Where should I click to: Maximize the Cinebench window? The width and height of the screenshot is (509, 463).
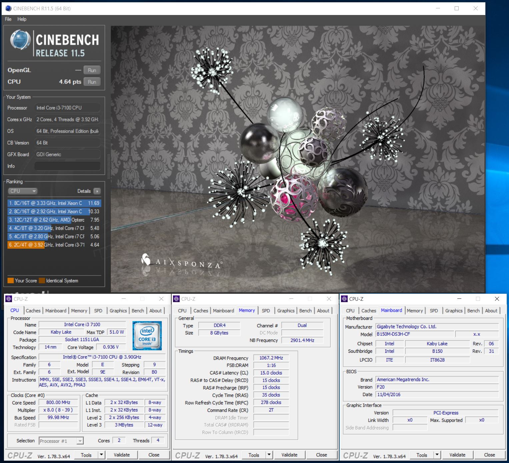457,8
